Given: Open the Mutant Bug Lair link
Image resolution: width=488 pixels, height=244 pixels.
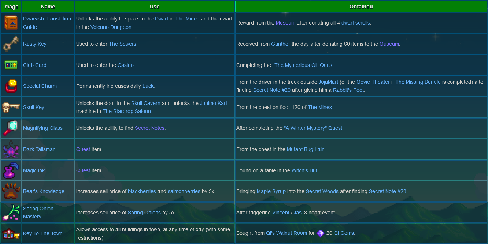Looking at the screenshot, I should click(x=305, y=149).
